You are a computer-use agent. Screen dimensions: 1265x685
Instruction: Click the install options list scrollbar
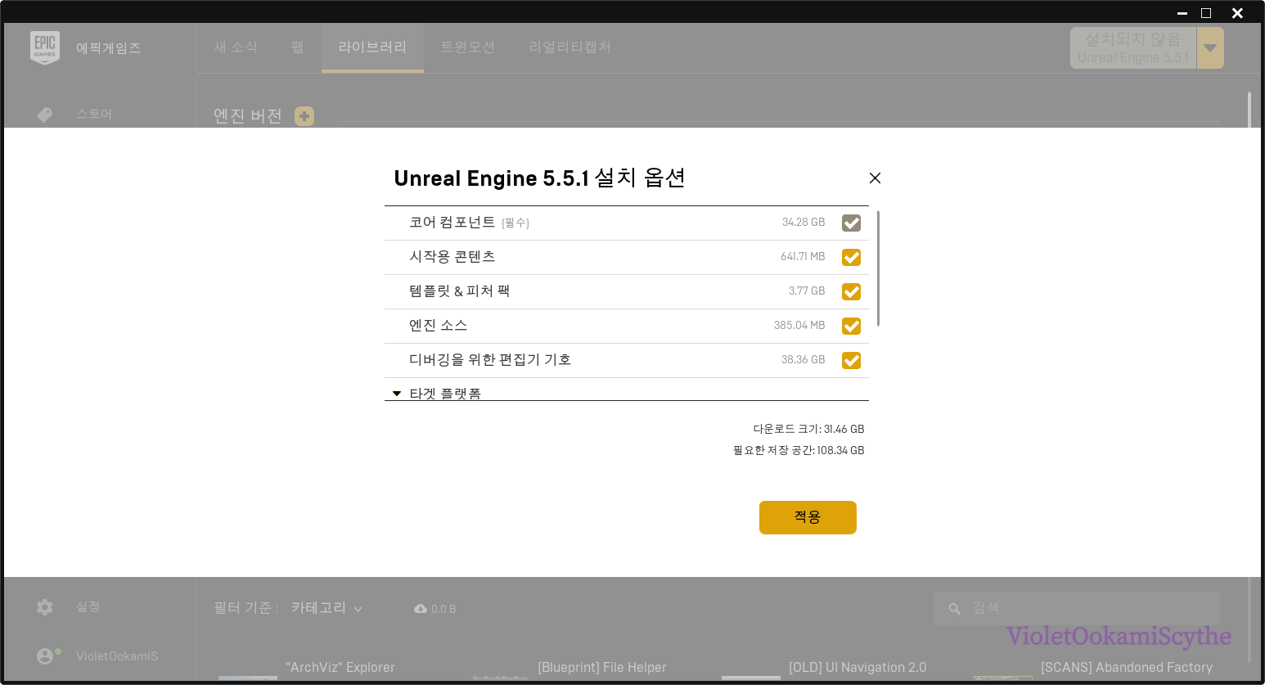878,268
